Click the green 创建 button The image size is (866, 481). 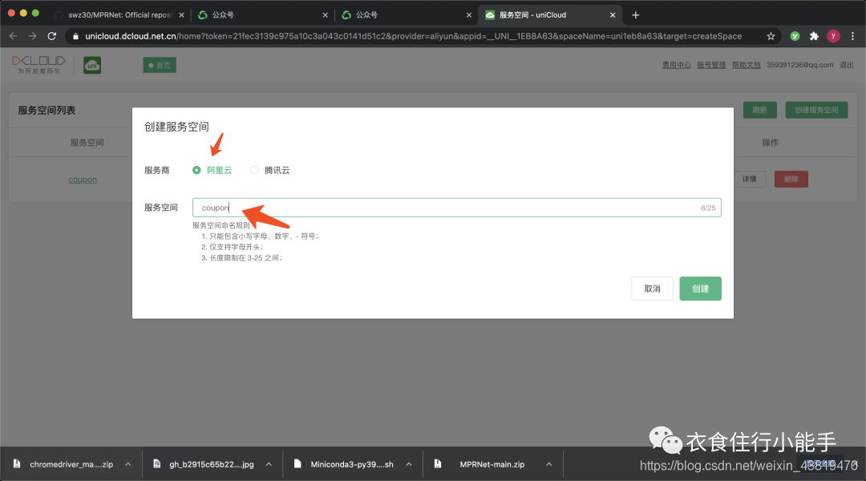tap(700, 289)
